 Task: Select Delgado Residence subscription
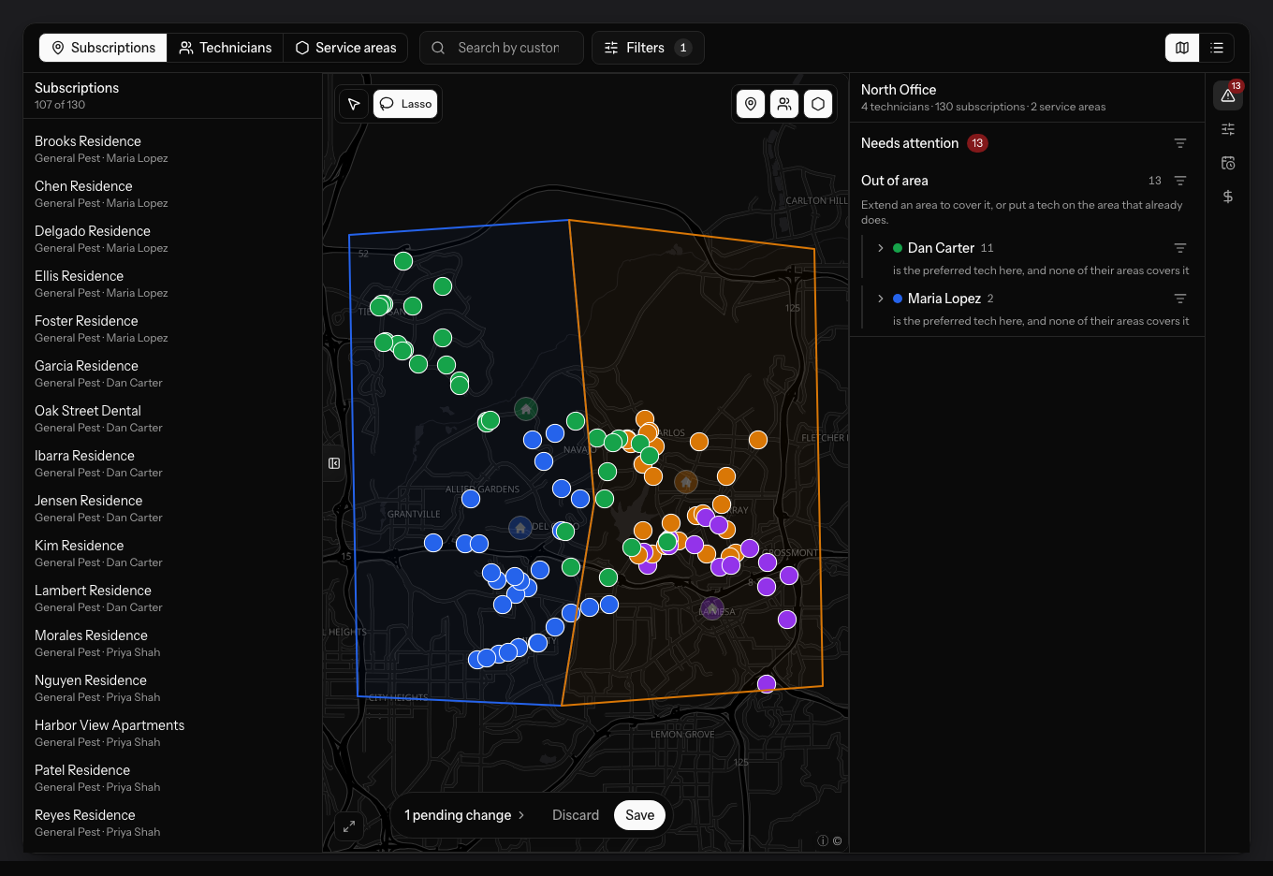173,239
